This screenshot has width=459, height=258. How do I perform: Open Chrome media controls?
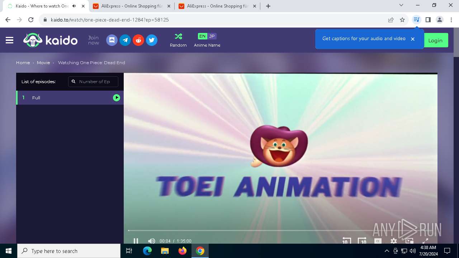tap(416, 20)
